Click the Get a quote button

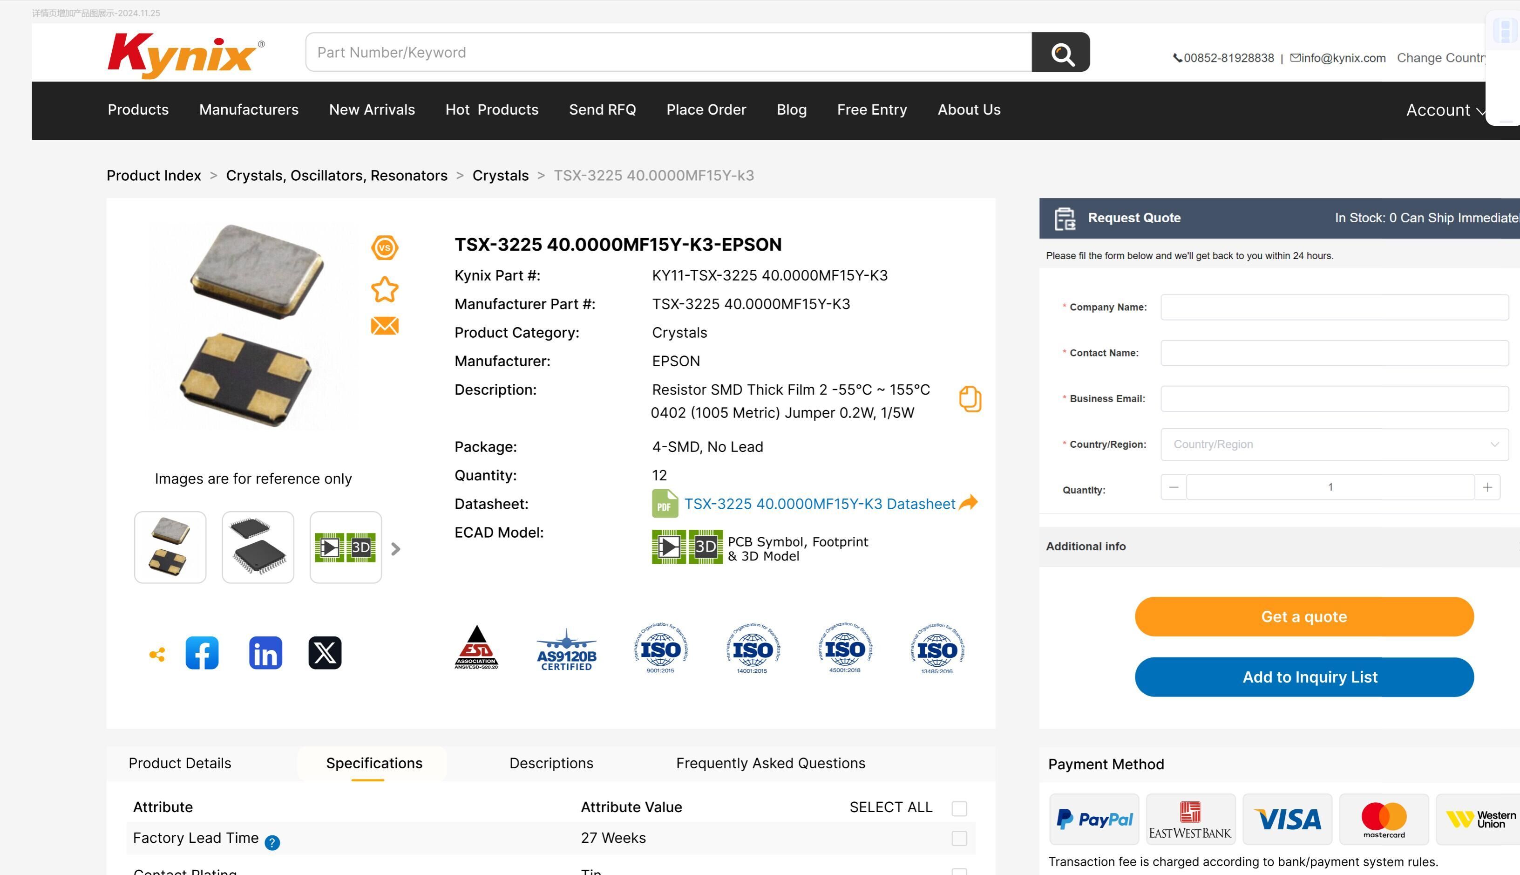tap(1304, 616)
